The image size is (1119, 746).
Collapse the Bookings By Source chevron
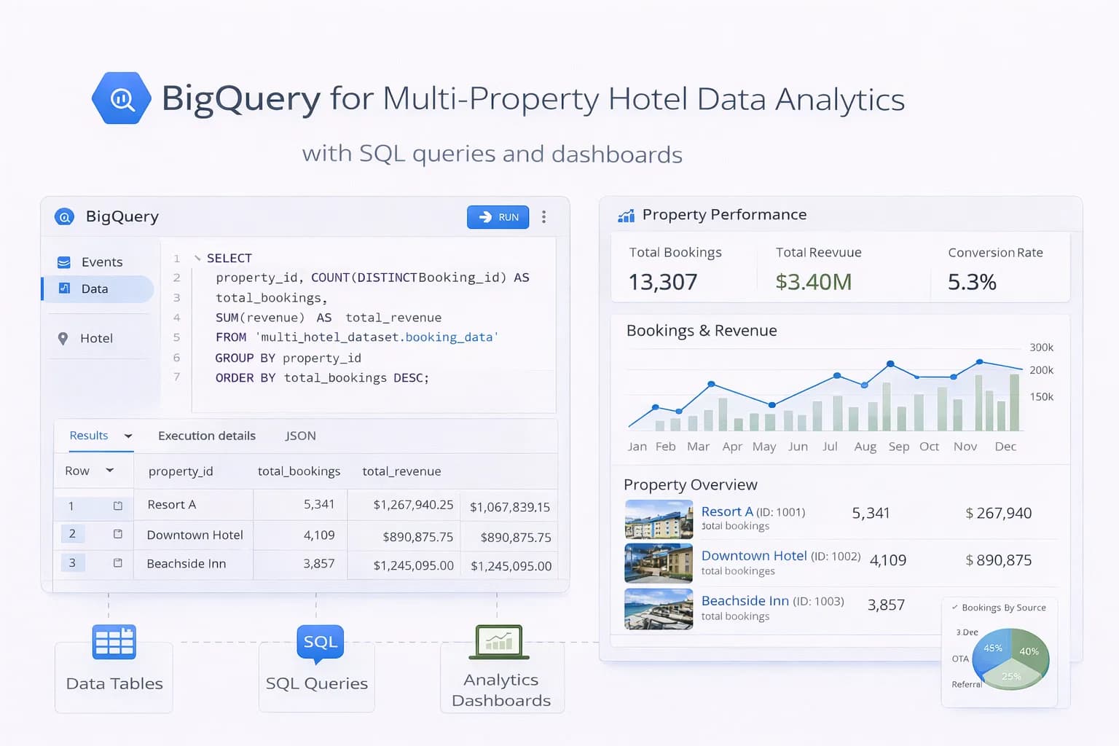point(954,607)
